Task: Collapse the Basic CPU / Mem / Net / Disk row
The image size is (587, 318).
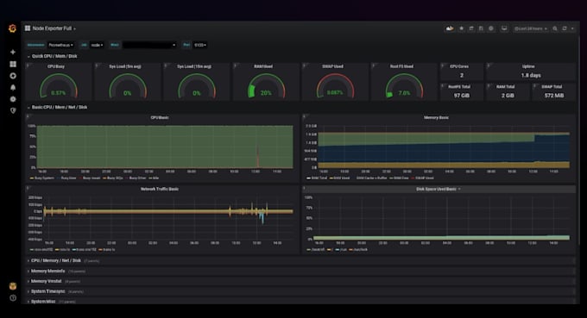Action: [x=57, y=107]
